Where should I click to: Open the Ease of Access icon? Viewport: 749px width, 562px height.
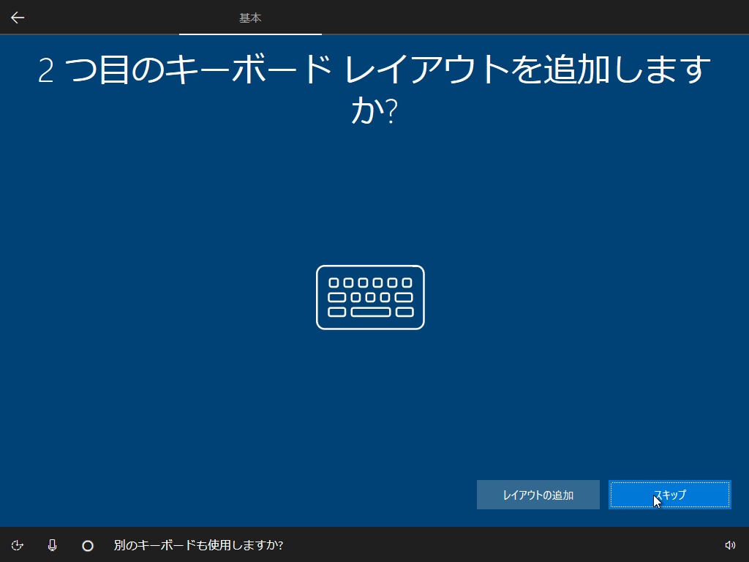click(18, 545)
